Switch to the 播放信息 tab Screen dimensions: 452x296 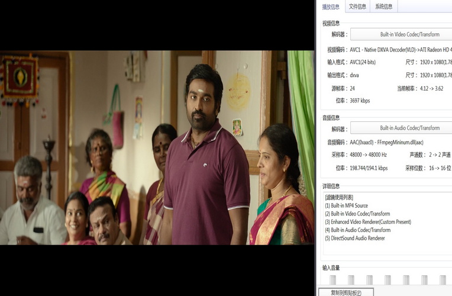point(331,7)
